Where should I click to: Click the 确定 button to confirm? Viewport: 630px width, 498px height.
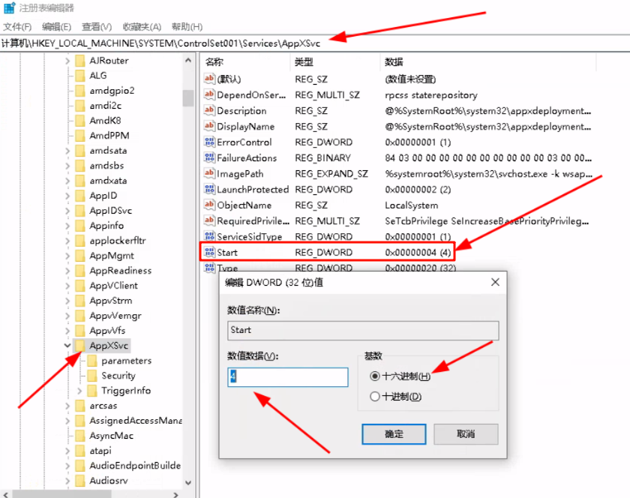click(x=394, y=433)
